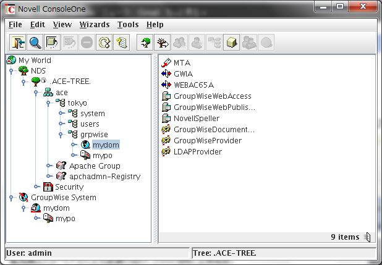Image resolution: width=382 pixels, height=265 pixels.
Task: Open the Wizards menu
Action: click(95, 25)
